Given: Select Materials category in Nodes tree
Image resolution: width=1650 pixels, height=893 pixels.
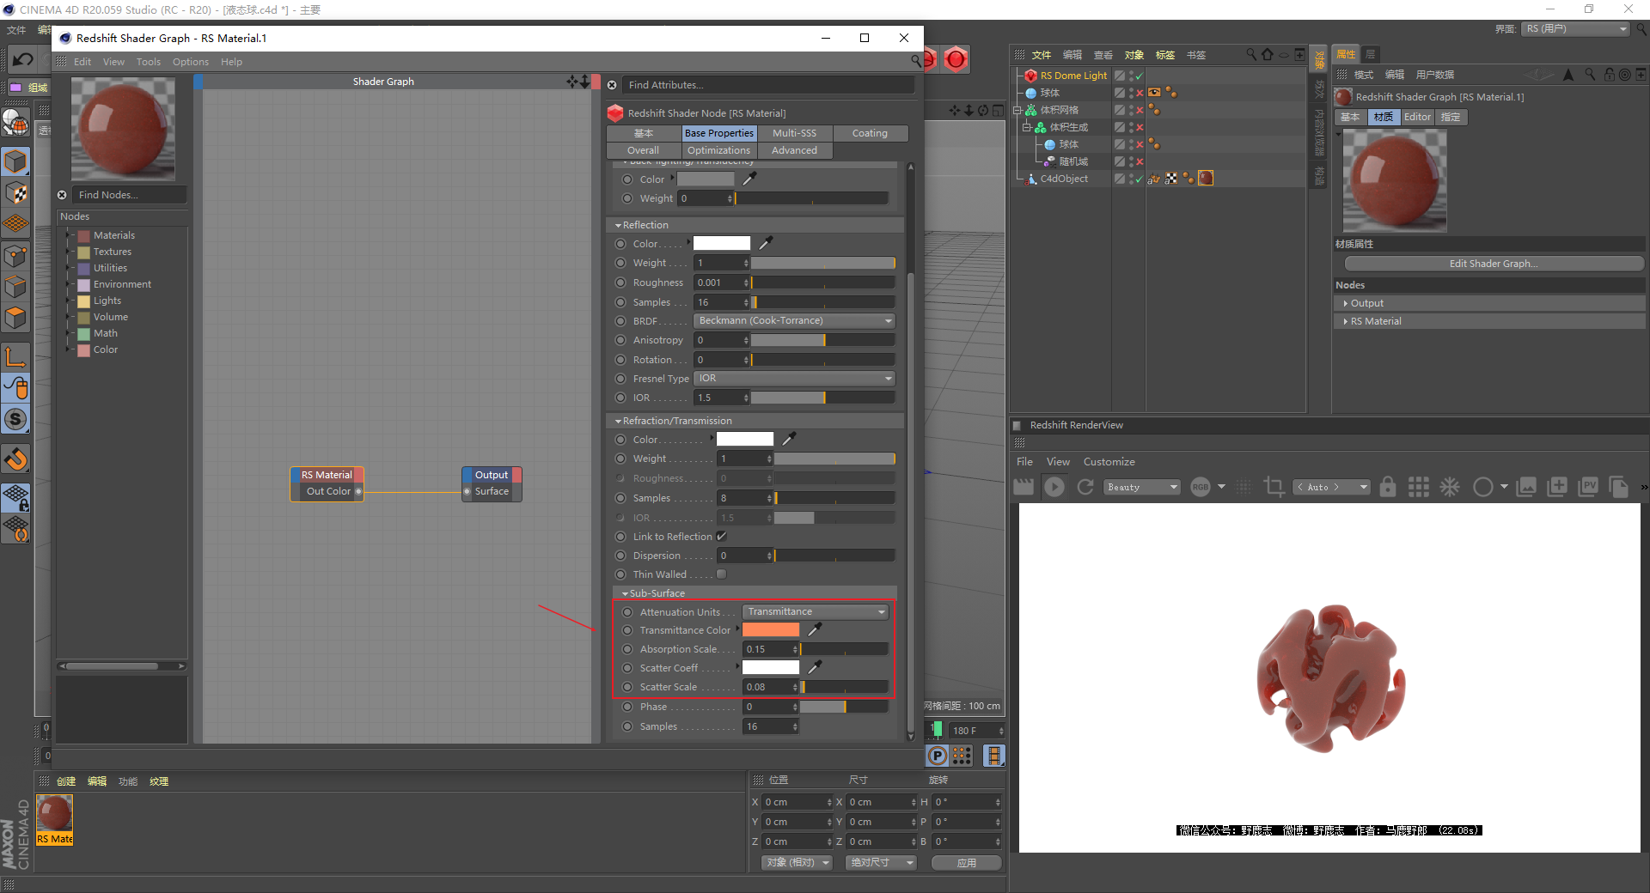Looking at the screenshot, I should coord(113,235).
